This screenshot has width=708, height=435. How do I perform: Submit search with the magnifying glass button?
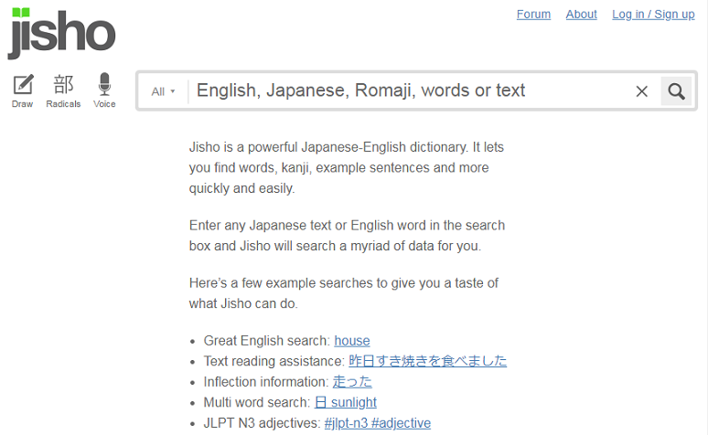pyautogui.click(x=676, y=91)
